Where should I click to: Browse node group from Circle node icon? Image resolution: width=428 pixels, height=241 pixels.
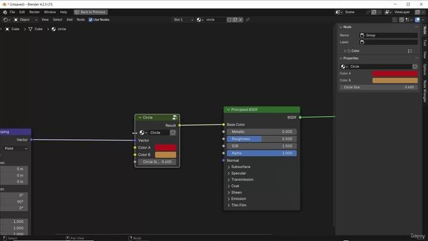pyautogui.click(x=143, y=133)
